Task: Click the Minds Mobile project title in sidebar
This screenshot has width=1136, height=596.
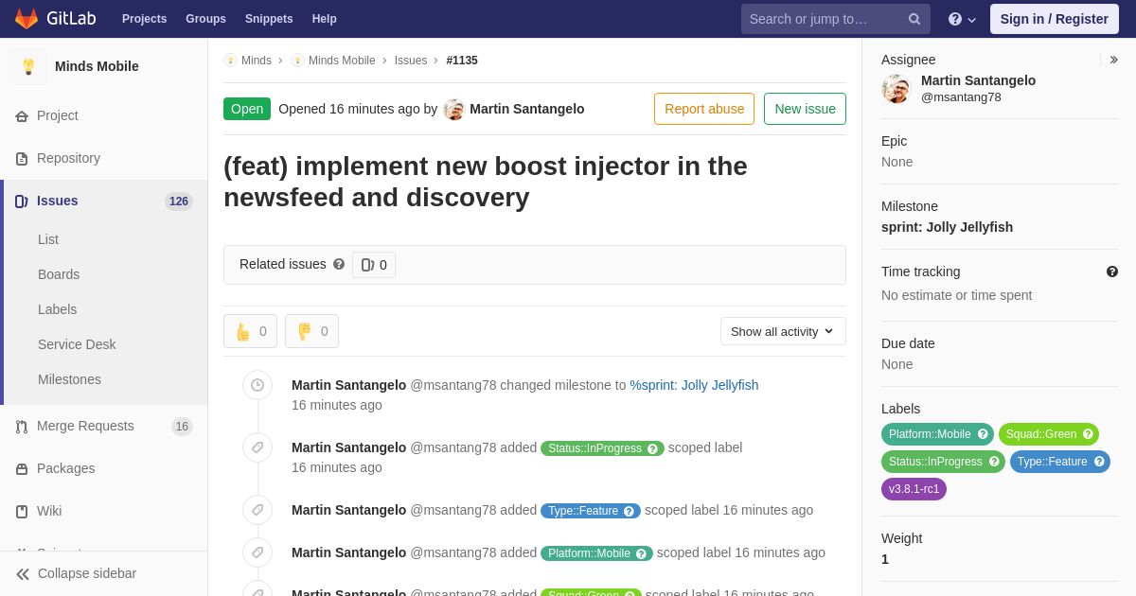Action: click(x=97, y=66)
